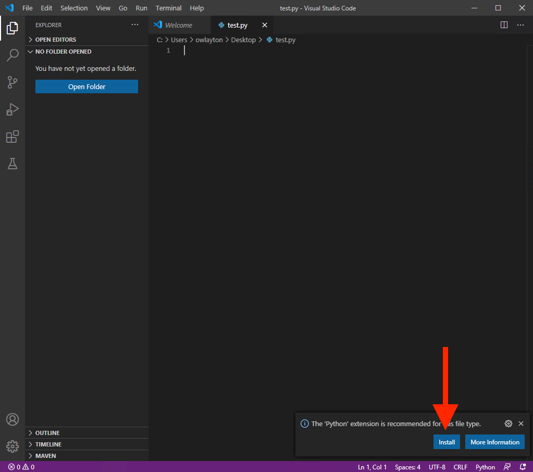
Task: Click the More Information button
Action: click(494, 442)
